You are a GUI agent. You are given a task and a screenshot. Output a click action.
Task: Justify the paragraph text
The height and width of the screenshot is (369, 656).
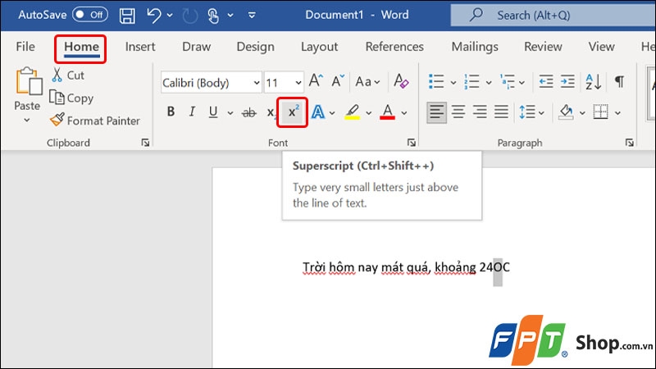[x=501, y=112]
